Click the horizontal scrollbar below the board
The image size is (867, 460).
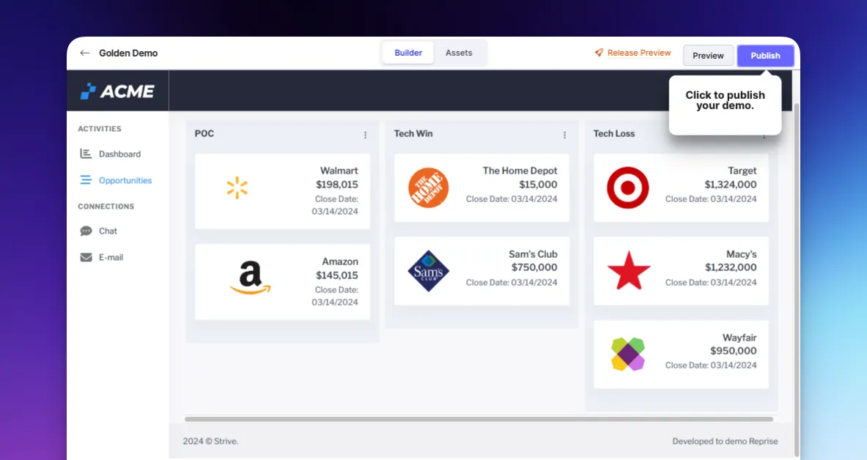tap(478, 419)
